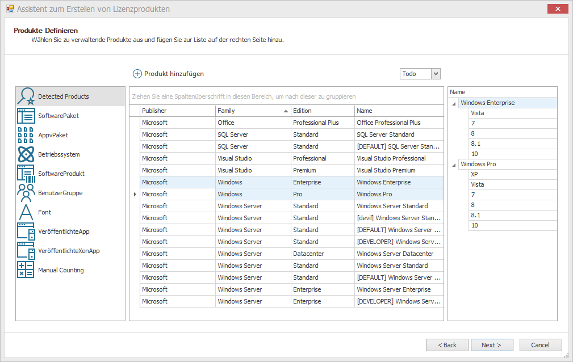The width and height of the screenshot is (573, 362).
Task: Select XP under Windows Pro
Action: [x=513, y=175]
